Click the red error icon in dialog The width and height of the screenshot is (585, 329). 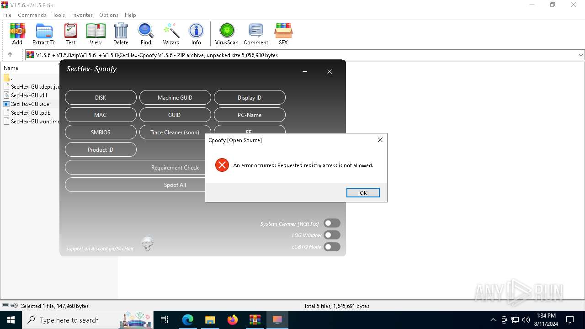[x=222, y=165]
